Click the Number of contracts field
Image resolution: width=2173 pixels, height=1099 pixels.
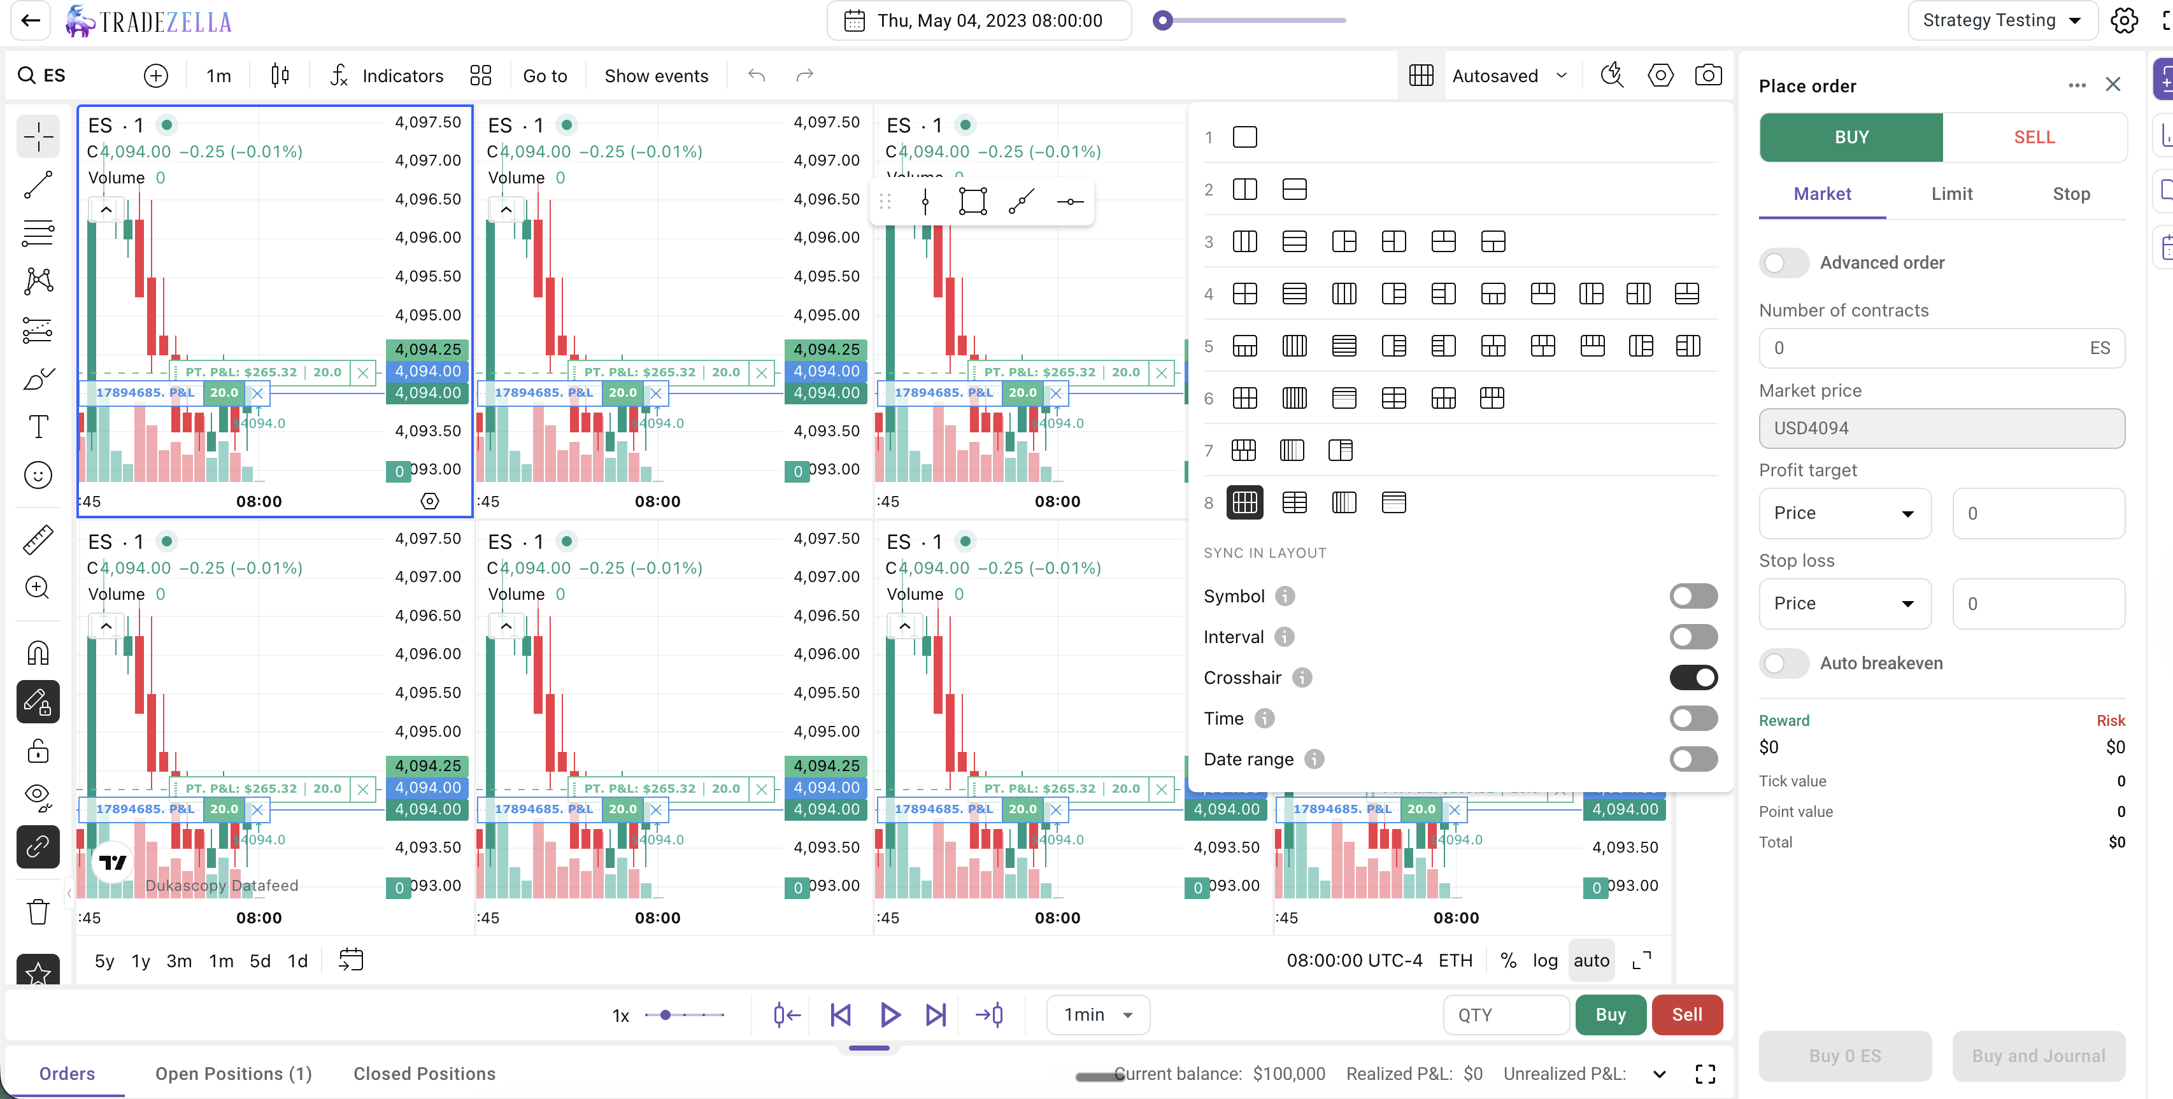point(1941,348)
